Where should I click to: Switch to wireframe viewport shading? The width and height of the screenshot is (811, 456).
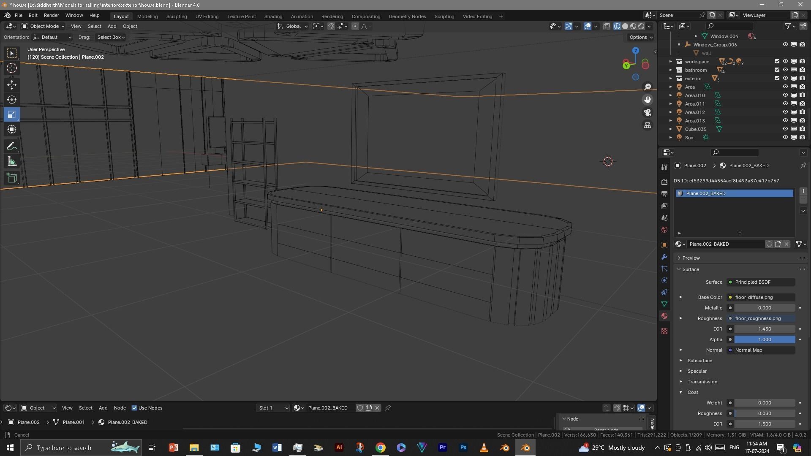coord(617,26)
